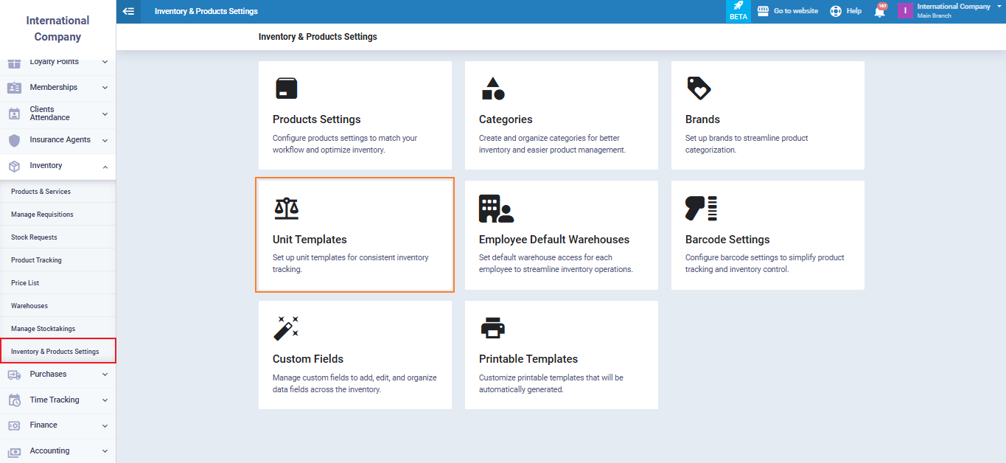Image resolution: width=1006 pixels, height=463 pixels.
Task: Open the notifications bell
Action: point(879,11)
